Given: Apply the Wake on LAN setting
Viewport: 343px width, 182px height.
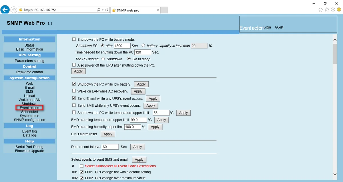Looking at the screenshot, I should pos(138,91).
